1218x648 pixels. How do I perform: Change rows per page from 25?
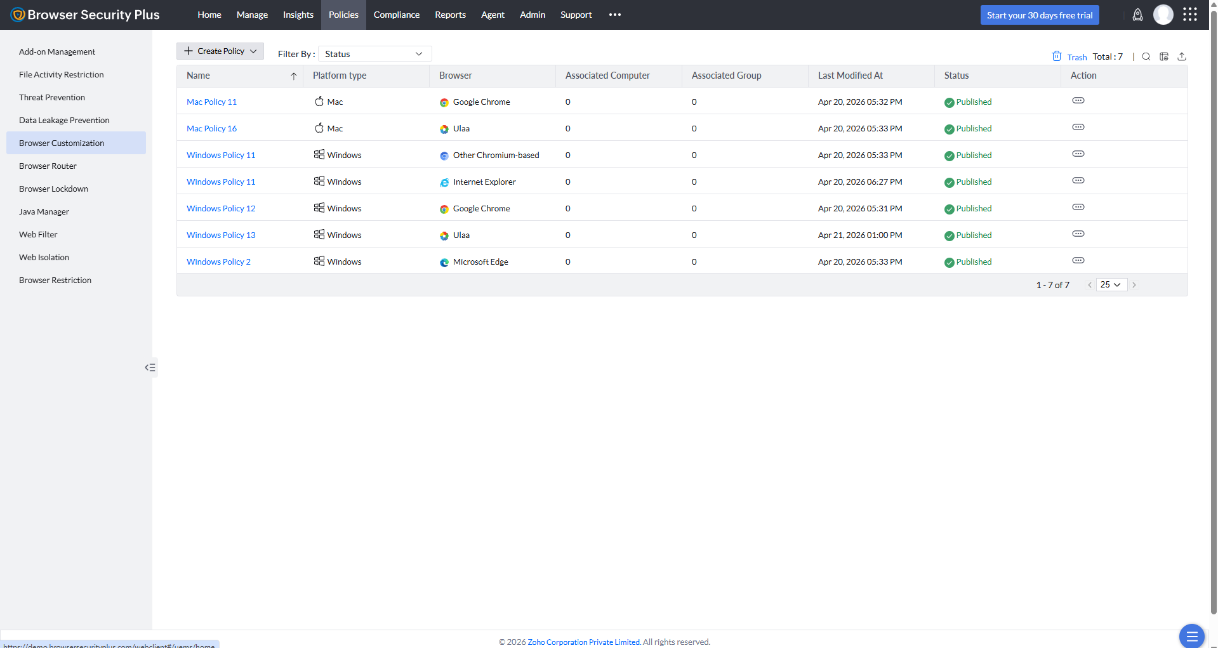click(1111, 285)
